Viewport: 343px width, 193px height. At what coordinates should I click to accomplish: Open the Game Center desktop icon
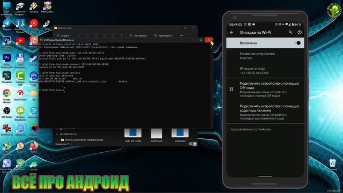coord(20,95)
